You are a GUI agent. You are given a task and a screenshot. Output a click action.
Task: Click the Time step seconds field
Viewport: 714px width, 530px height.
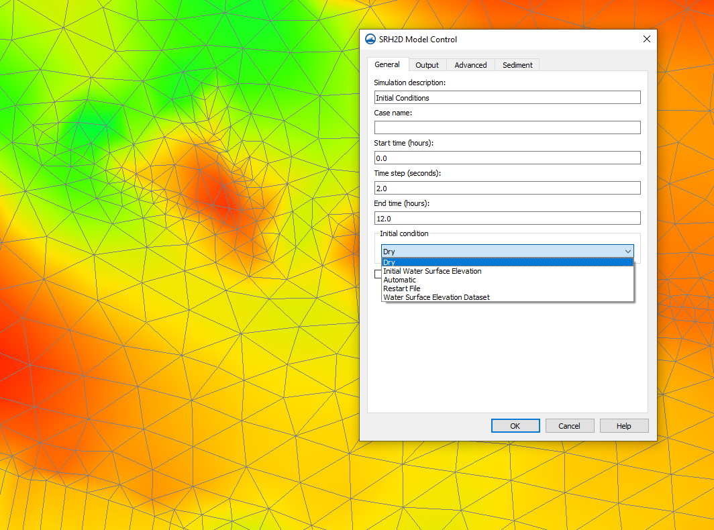507,189
